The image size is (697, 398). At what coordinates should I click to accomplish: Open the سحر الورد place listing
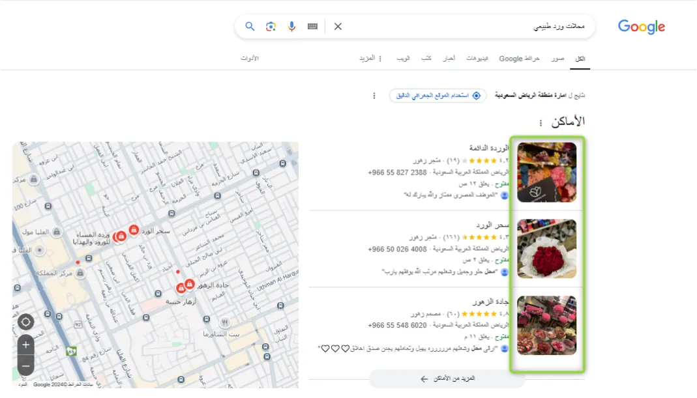(492, 225)
